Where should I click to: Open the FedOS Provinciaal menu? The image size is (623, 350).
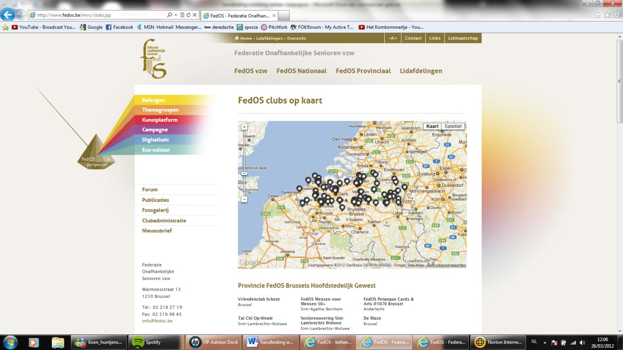tap(363, 71)
